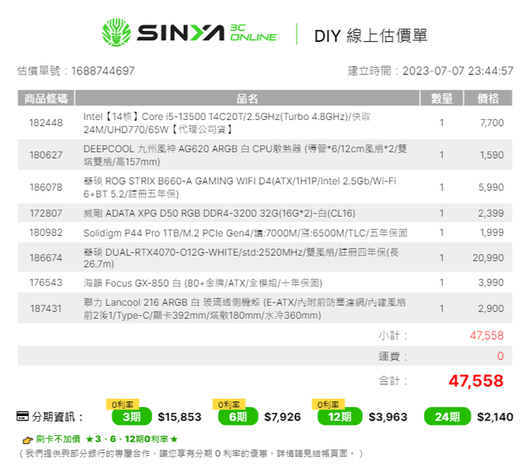
Task: Click barcode 186674
Action: click(46, 258)
